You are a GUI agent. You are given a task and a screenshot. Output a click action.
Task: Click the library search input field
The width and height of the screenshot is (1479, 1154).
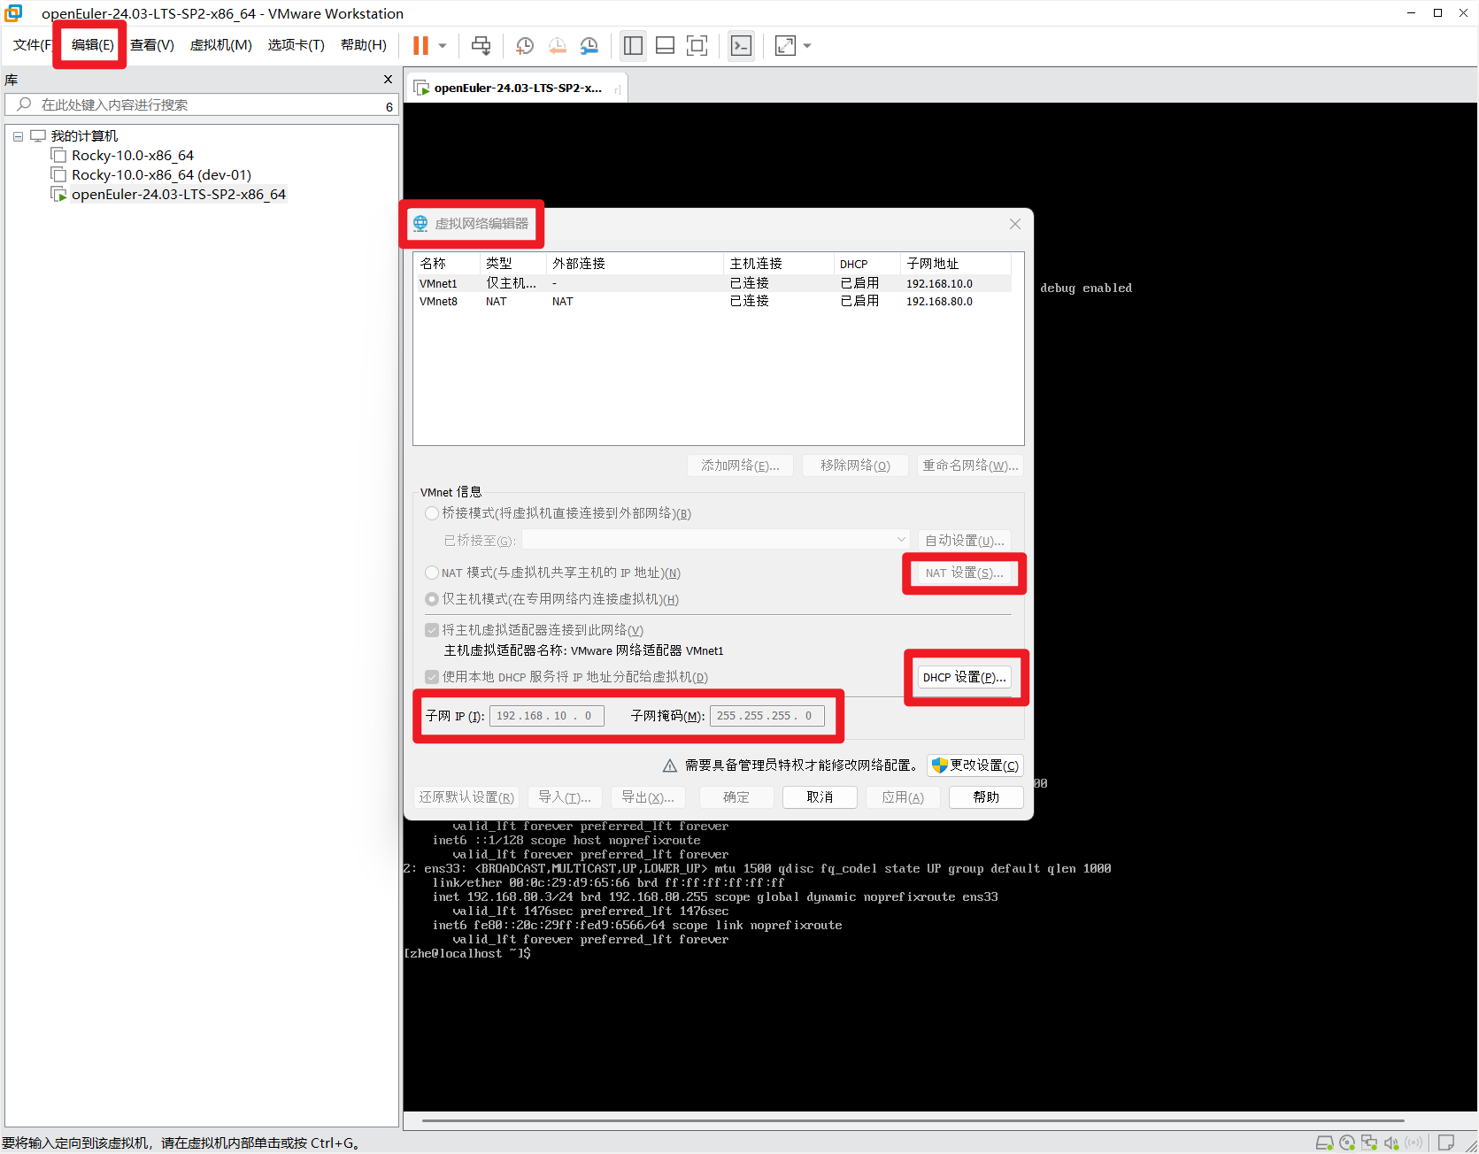204,105
